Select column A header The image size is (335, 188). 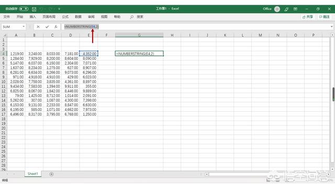point(16,35)
